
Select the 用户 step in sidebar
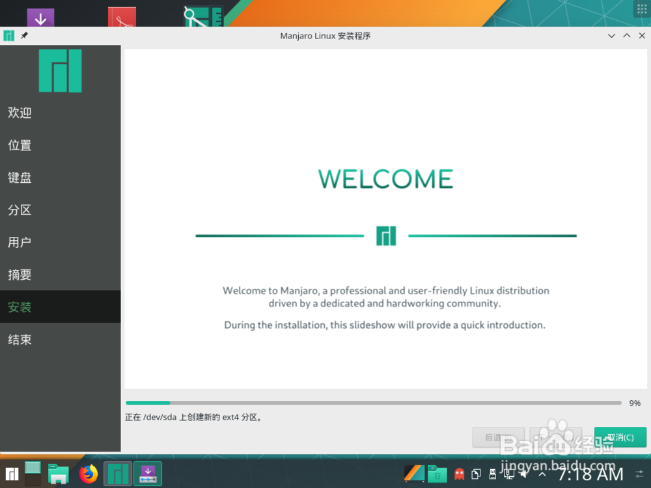60,242
